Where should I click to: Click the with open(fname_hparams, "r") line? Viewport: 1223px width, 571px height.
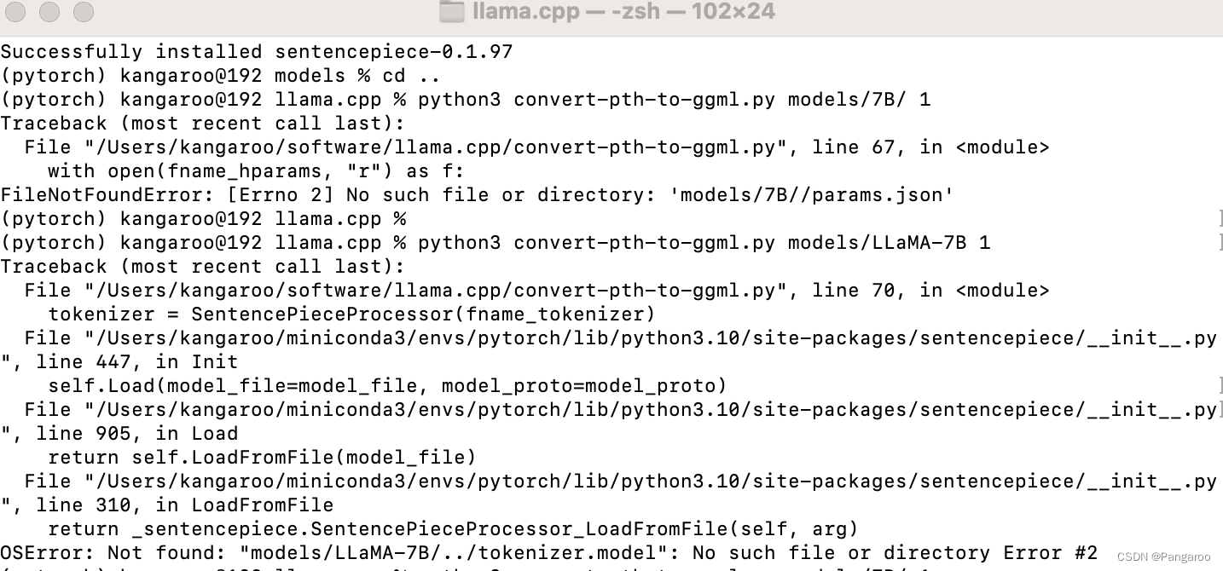(x=256, y=171)
